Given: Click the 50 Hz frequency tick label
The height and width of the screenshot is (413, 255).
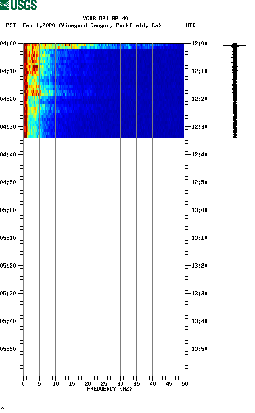Looking at the screenshot, I should (185, 384).
